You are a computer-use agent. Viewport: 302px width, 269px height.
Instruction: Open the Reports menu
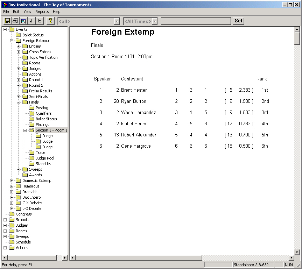[42, 12]
